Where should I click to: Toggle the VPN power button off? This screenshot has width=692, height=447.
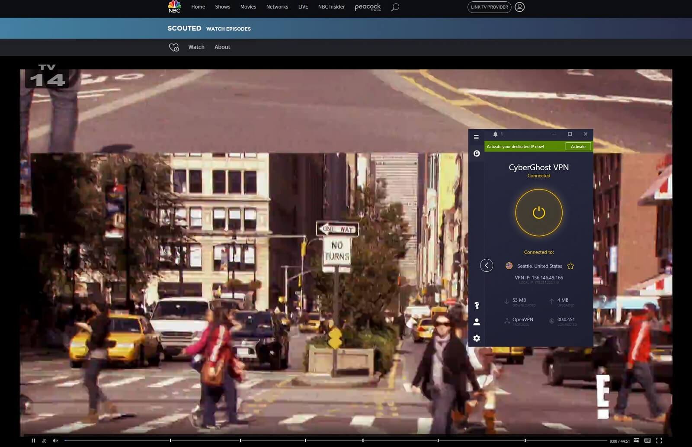(539, 212)
